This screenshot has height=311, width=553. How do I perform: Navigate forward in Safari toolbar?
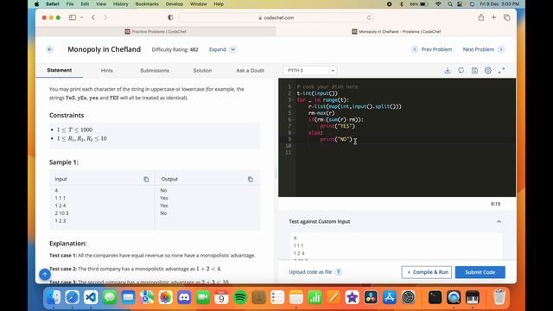(105, 17)
